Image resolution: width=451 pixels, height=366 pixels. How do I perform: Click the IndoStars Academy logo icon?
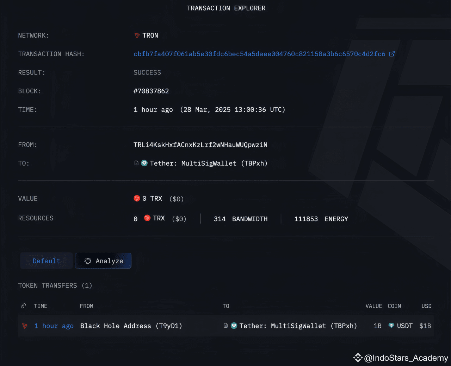357,358
